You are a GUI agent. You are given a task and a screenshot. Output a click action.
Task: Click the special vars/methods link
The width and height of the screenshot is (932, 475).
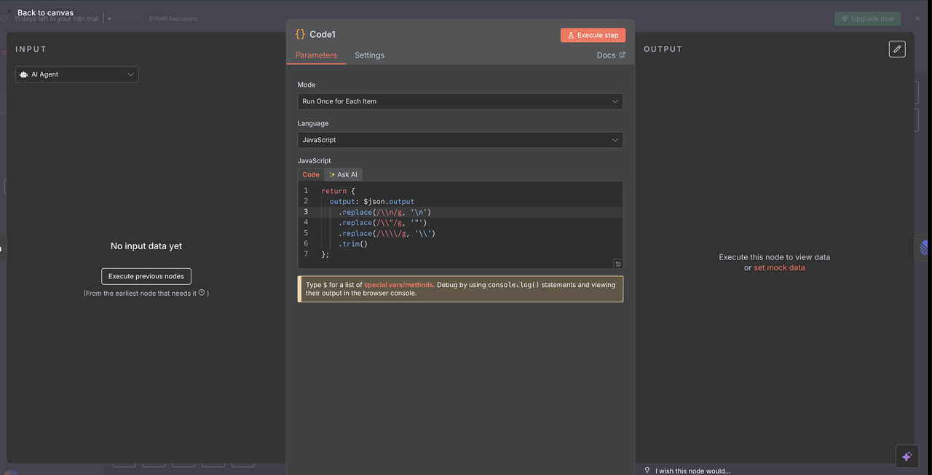point(398,285)
